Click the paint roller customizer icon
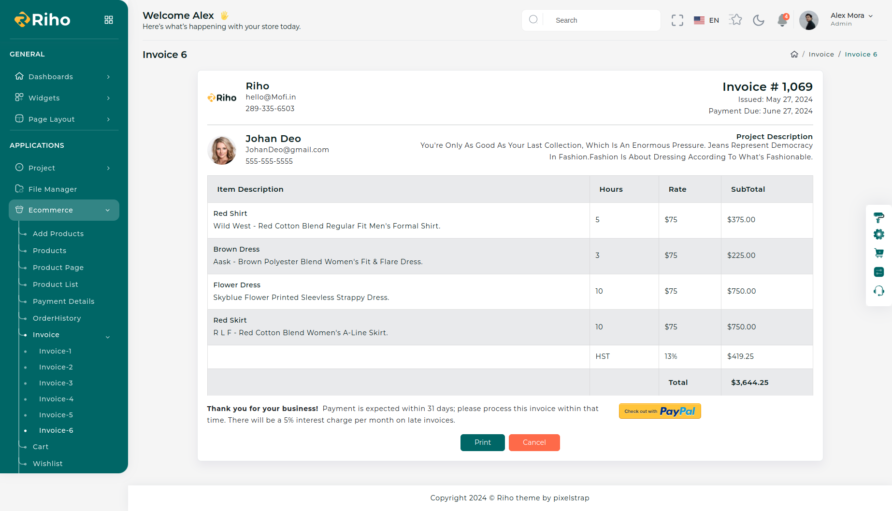The width and height of the screenshot is (892, 511). pos(878,217)
